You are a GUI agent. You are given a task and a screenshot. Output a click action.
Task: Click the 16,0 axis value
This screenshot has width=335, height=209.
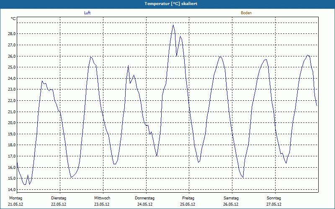pos(12,168)
